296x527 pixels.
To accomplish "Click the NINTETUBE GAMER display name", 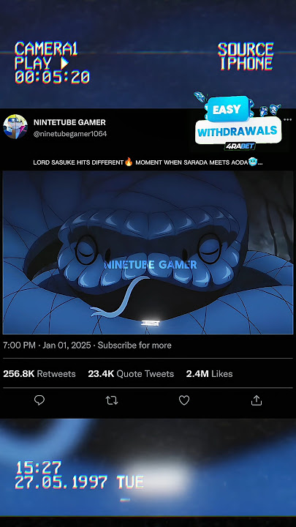I will (x=69, y=122).
